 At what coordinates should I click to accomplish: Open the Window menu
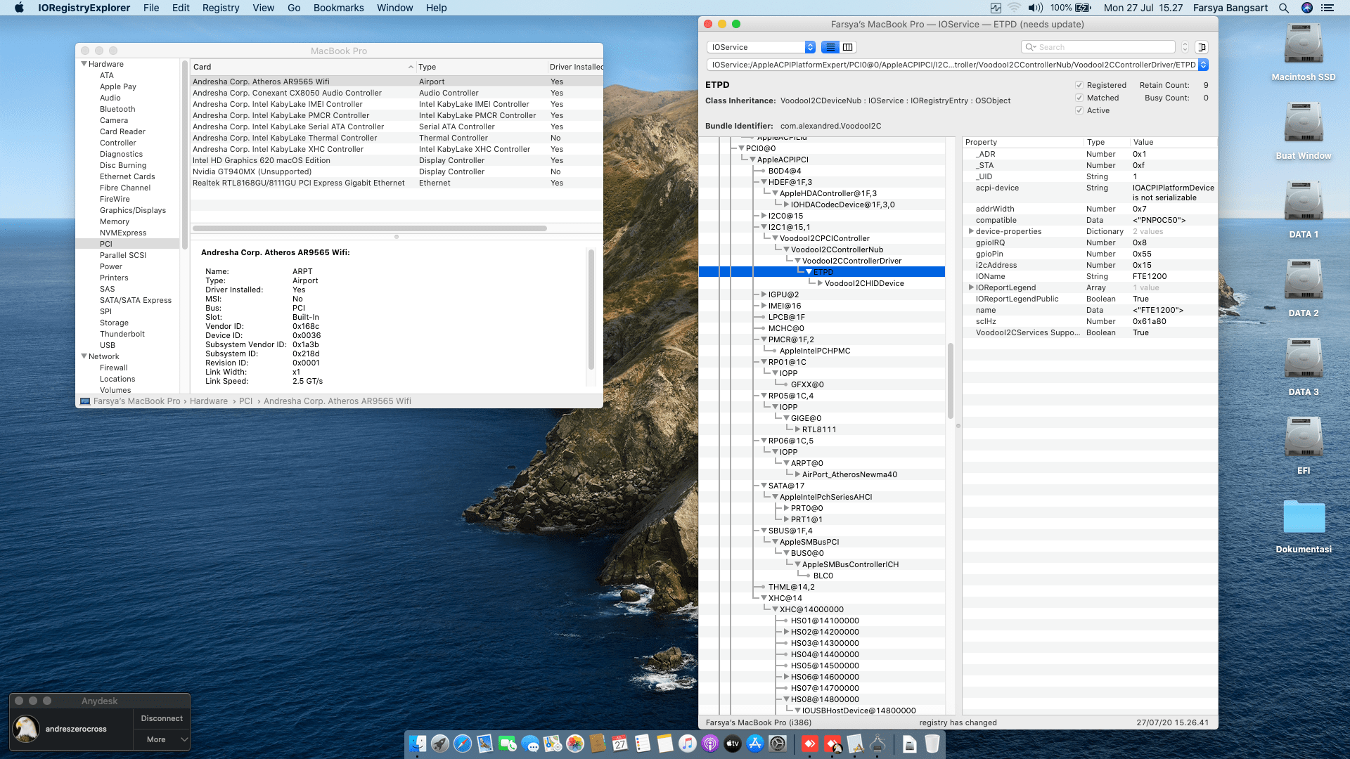(395, 8)
